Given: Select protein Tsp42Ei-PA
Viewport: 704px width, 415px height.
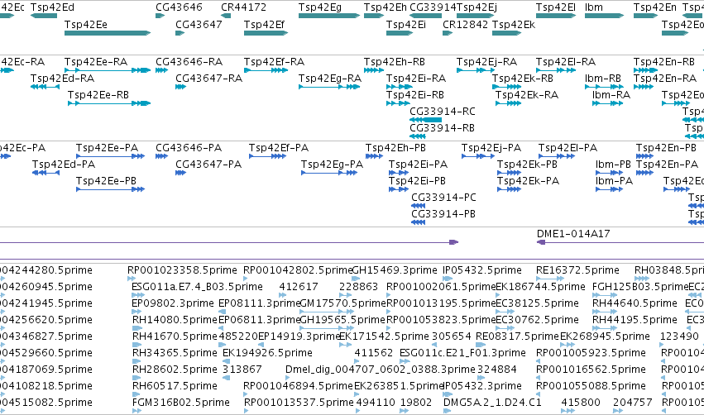Looking at the screenshot, I should [x=418, y=165].
